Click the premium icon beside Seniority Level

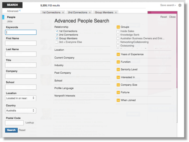tap(118, 70)
